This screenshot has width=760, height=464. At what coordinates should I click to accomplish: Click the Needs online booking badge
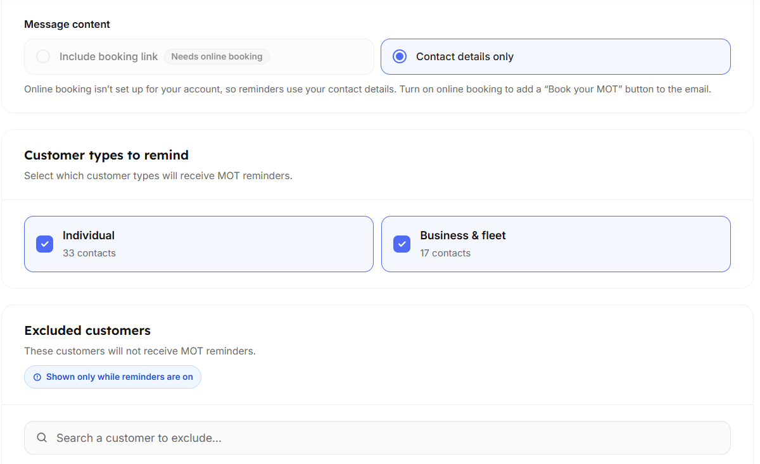217,56
